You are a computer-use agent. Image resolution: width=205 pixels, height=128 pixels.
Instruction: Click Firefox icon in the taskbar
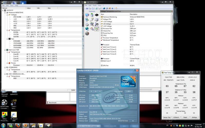[18, 125]
